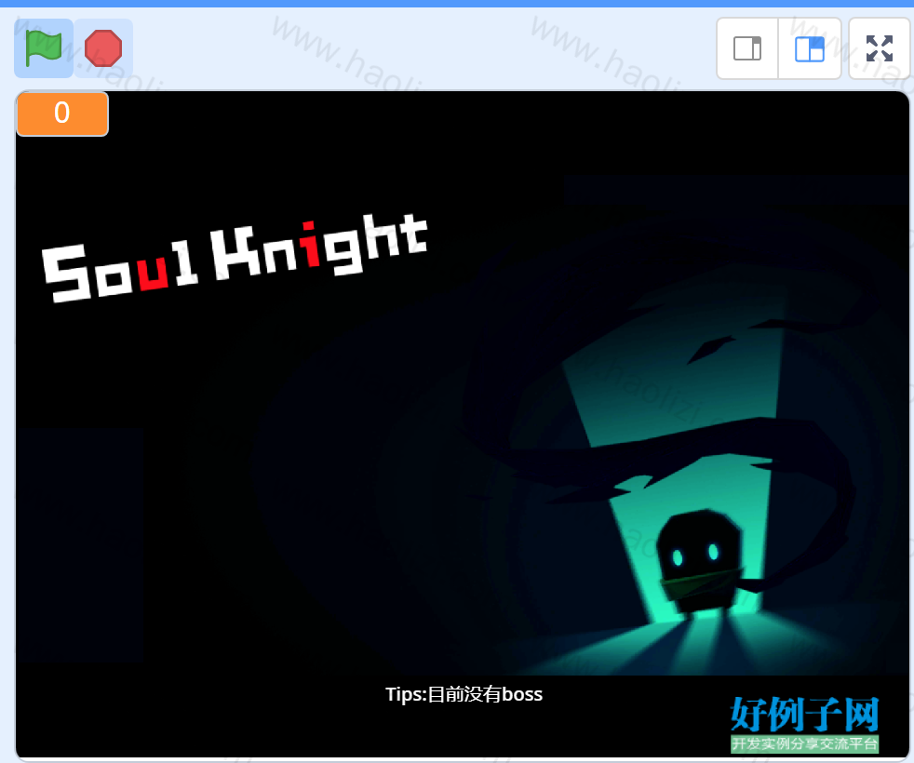Select the orange variable monitor showing 0

pos(62,114)
